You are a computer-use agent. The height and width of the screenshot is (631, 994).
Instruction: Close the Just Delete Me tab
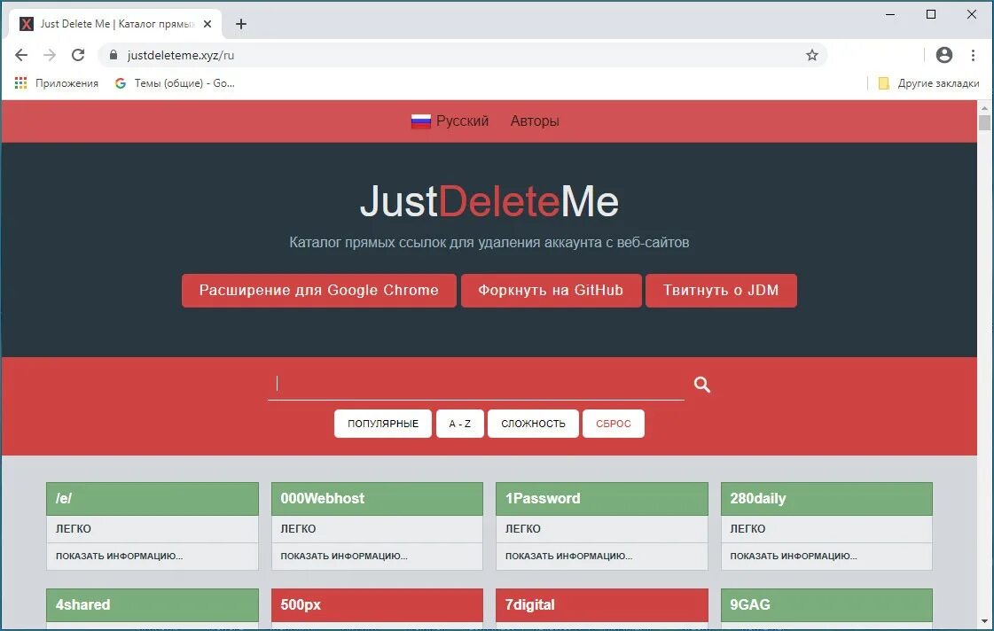tap(207, 24)
